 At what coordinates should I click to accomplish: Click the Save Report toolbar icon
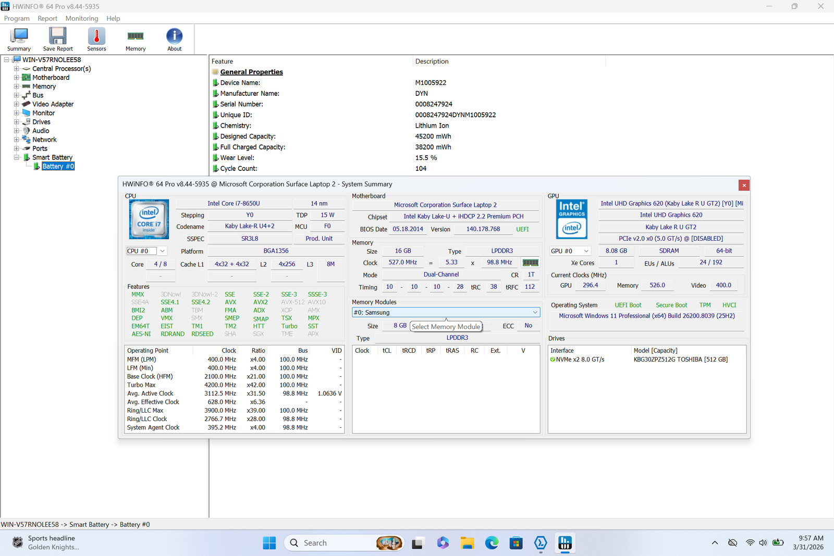pos(58,39)
